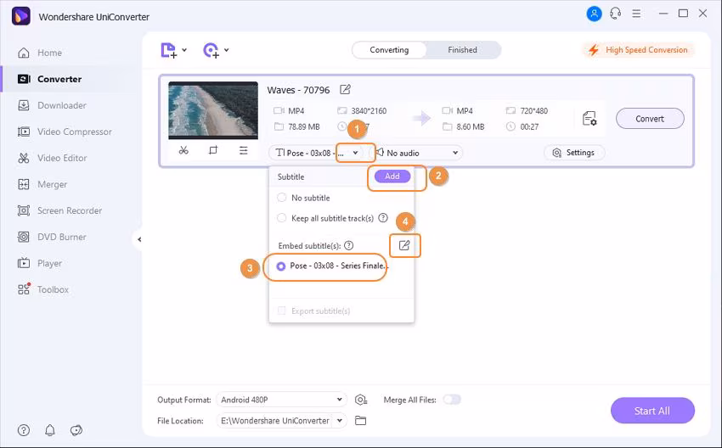Open the help question mark icon

pyautogui.click(x=24, y=430)
